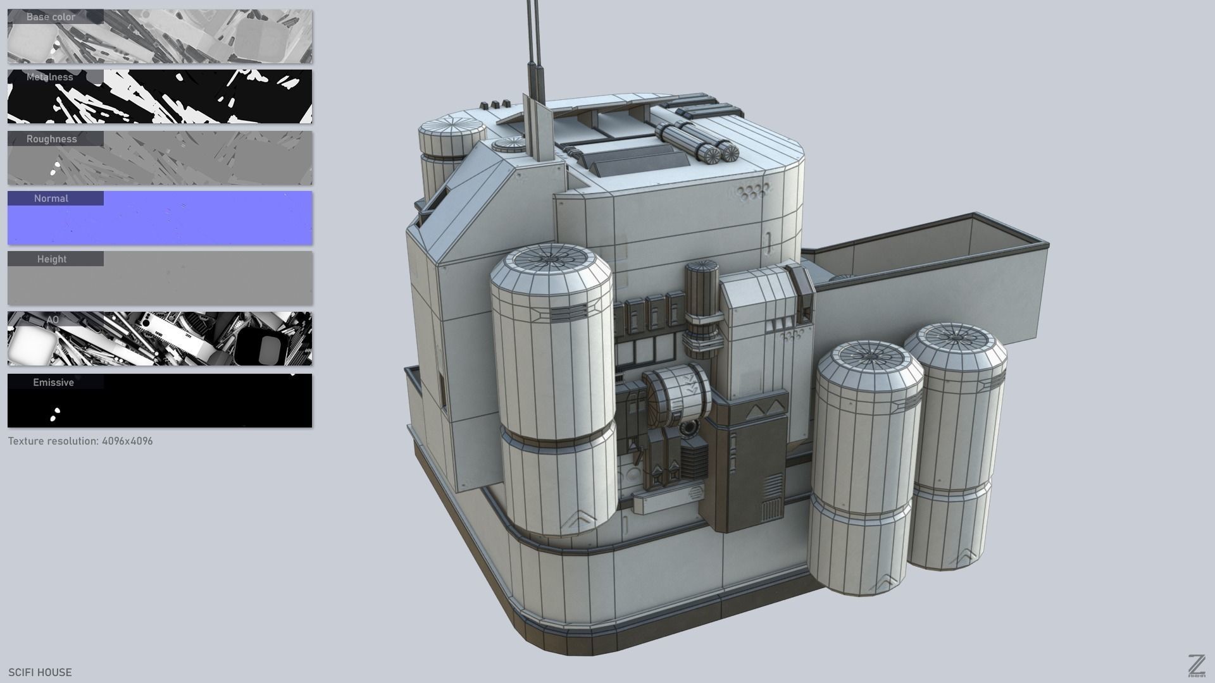This screenshot has height=683, width=1215.
Task: Click the 'Texture resolution: 4096x4096' text
Action: 80,441
